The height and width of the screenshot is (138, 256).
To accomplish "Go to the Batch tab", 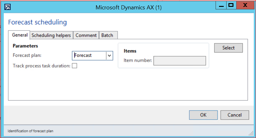I will [x=108, y=35].
